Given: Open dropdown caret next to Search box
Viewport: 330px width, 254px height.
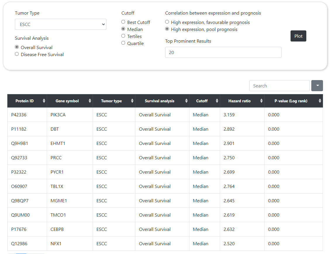Looking at the screenshot, I should pyautogui.click(x=317, y=86).
